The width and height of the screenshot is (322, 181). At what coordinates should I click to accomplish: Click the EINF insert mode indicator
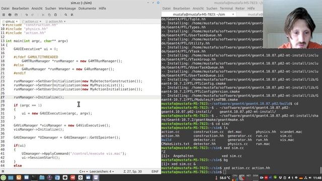pos(155,171)
